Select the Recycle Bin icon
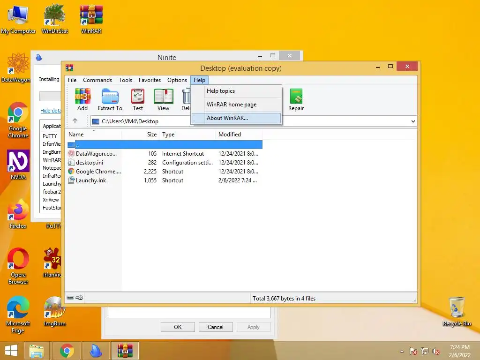This screenshot has height=360, width=480. coord(457,312)
